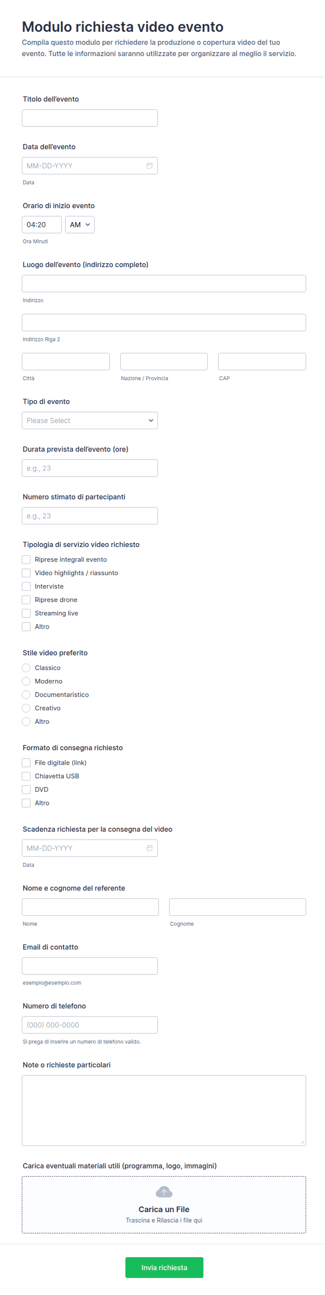Open calendar icon for Data dell'evento
Screen dimensions: 325x1295
tap(150, 166)
